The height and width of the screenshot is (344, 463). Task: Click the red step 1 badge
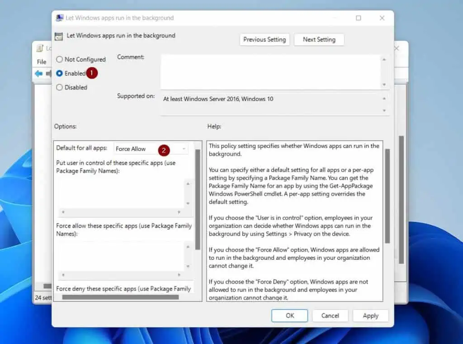(92, 73)
